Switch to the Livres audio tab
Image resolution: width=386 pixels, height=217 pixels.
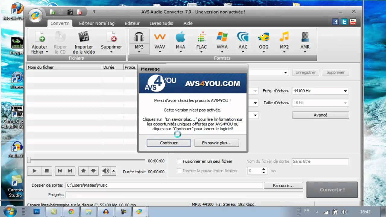click(x=161, y=23)
